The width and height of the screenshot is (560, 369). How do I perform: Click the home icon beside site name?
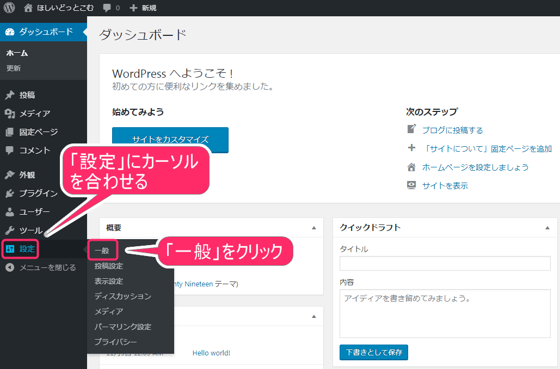point(29,8)
